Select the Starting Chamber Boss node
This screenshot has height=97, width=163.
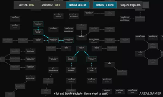tap(69, 40)
